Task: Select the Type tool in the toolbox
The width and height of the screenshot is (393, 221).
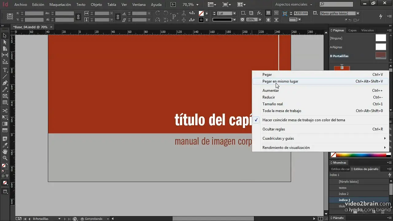Action: click(5, 70)
